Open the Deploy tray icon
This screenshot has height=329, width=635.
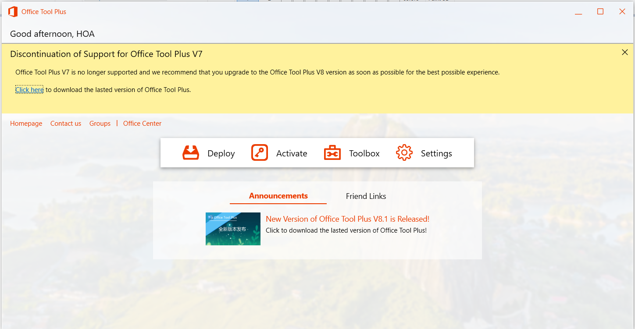[x=191, y=153]
